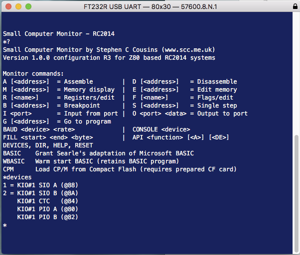Viewport: 300px width, 255px height.
Task: Click the '*devices' command line
Action: coord(17,177)
